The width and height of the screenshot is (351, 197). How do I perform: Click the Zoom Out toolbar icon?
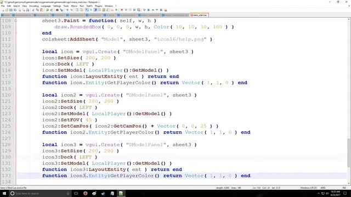pos(71,10)
